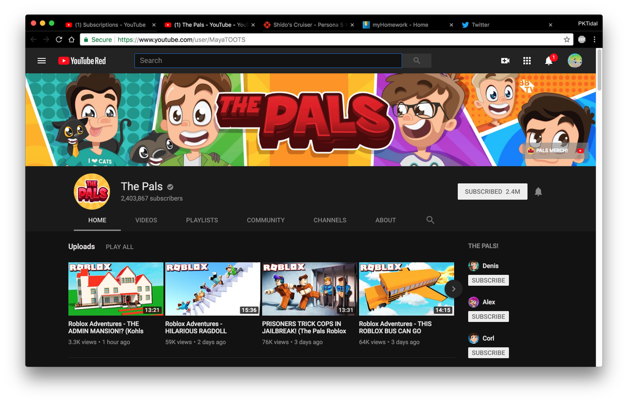Image resolution: width=628 pixels, height=403 pixels.
Task: Open the channel PLAYLISTS tab
Action: tap(202, 220)
